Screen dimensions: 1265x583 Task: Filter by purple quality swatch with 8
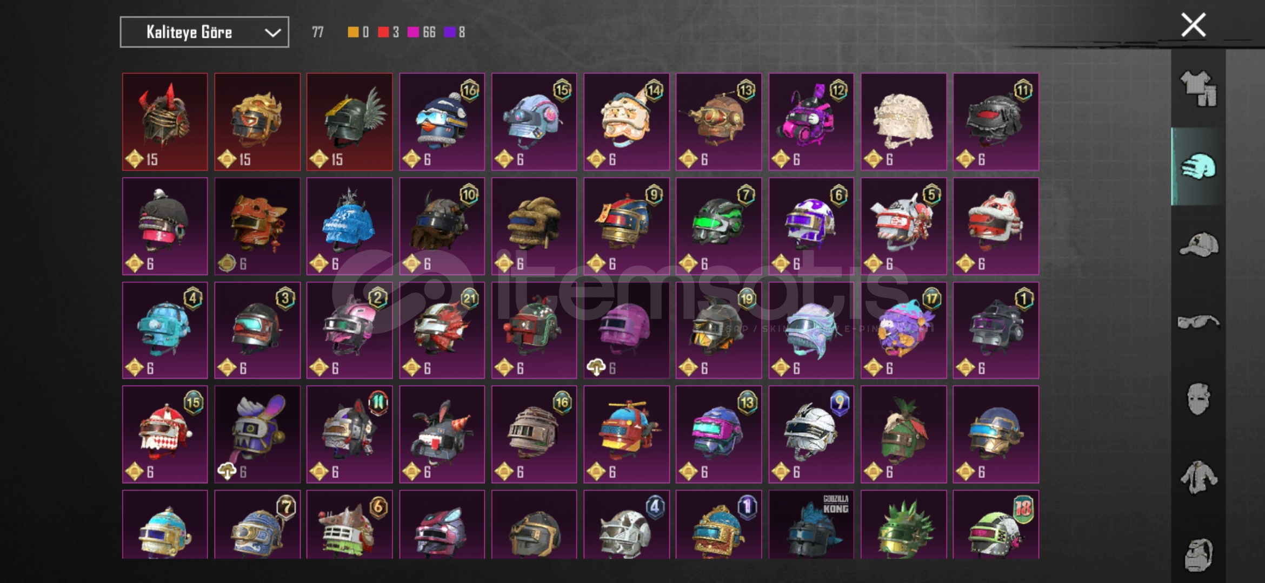pyautogui.click(x=455, y=32)
